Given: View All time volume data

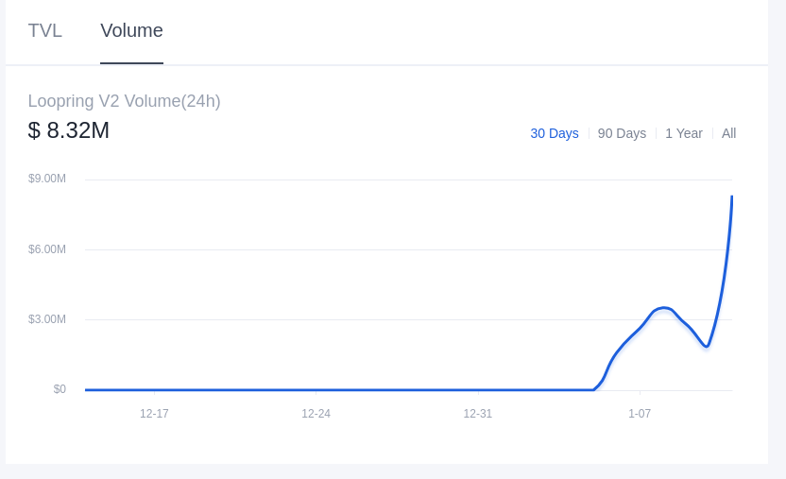Looking at the screenshot, I should [728, 133].
